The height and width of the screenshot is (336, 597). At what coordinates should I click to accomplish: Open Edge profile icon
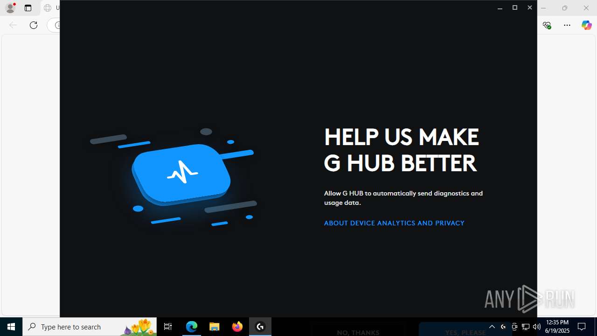[x=10, y=8]
